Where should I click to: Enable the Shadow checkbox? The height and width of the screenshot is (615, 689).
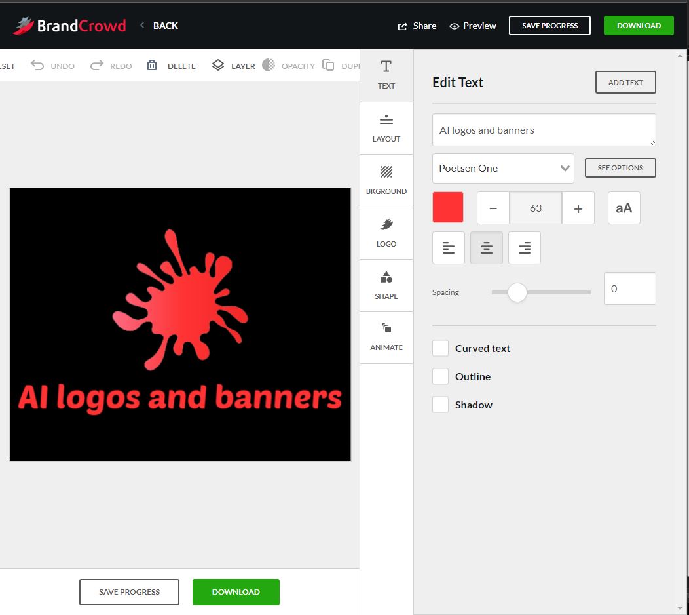440,405
